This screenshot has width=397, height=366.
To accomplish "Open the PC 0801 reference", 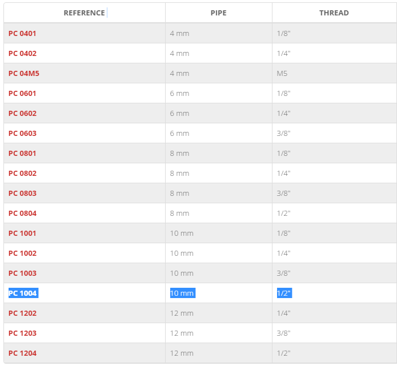I will point(22,154).
